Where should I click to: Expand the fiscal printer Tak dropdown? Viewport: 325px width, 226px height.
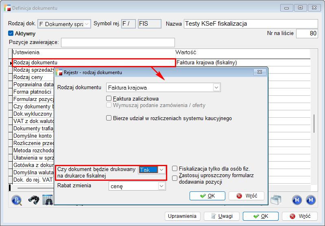pos(161,169)
